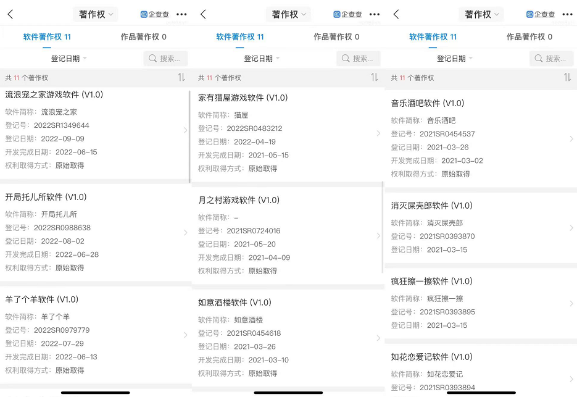Image resolution: width=577 pixels, height=397 pixels.
Task: Open details arrow for 开局托儿所软件
Action: (185, 232)
